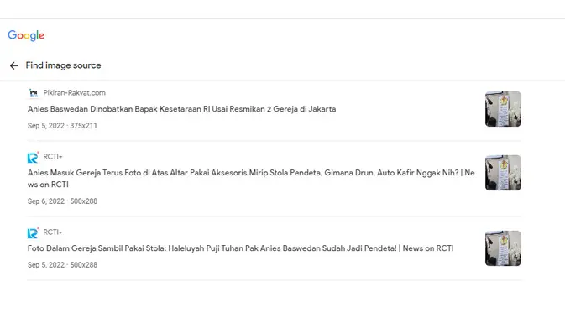Click first RCTI+ favicon icon
The image size is (565, 318).
(33, 158)
